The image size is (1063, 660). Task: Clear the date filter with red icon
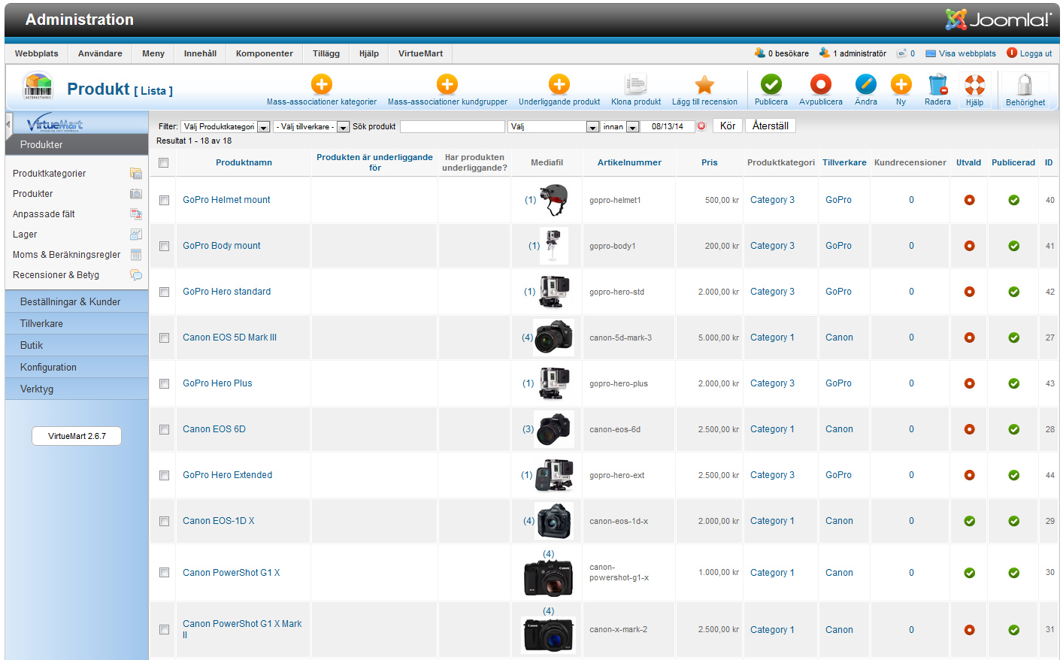click(701, 126)
